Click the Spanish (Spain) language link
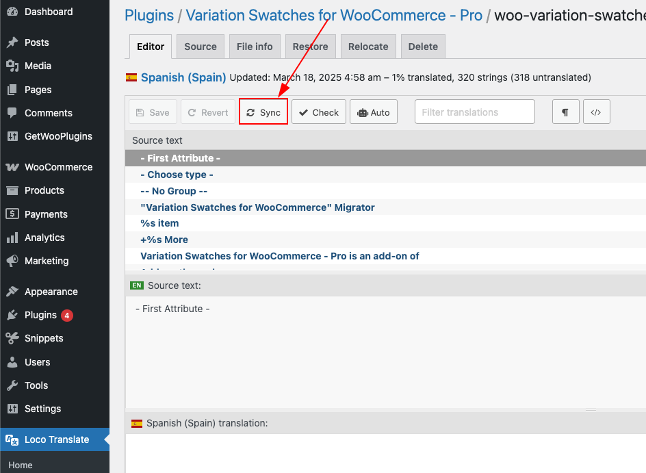 [x=183, y=77]
